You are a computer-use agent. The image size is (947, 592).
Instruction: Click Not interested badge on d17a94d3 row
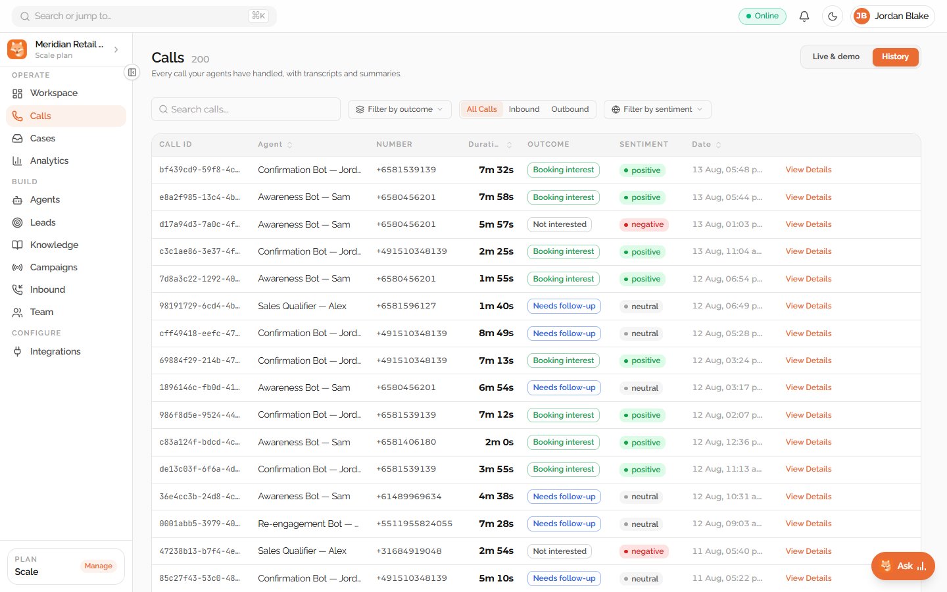pyautogui.click(x=560, y=224)
